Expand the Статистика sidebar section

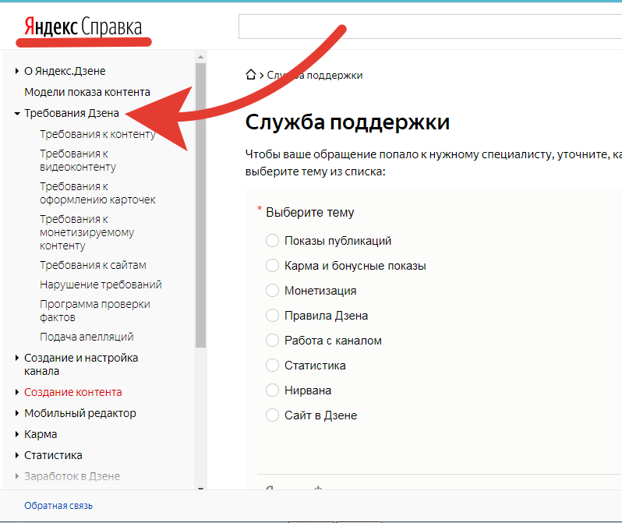tap(16, 455)
